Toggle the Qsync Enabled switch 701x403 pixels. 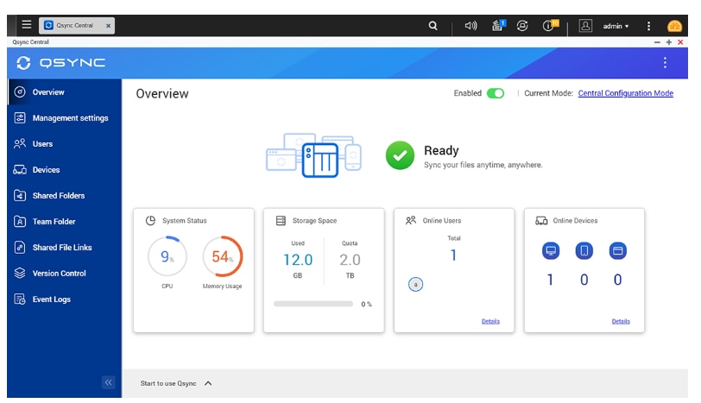[x=495, y=93]
